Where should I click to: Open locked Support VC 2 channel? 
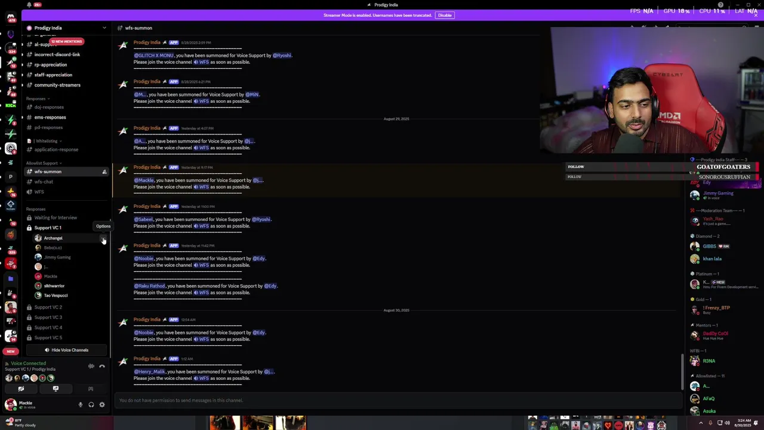(x=48, y=307)
